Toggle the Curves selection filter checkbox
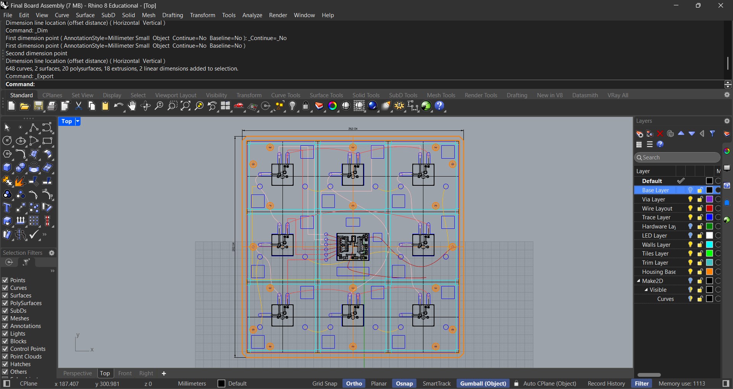 [5, 288]
